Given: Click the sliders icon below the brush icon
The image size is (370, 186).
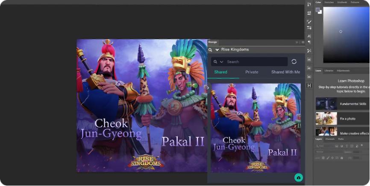Looking at the screenshot, I should tap(309, 28).
